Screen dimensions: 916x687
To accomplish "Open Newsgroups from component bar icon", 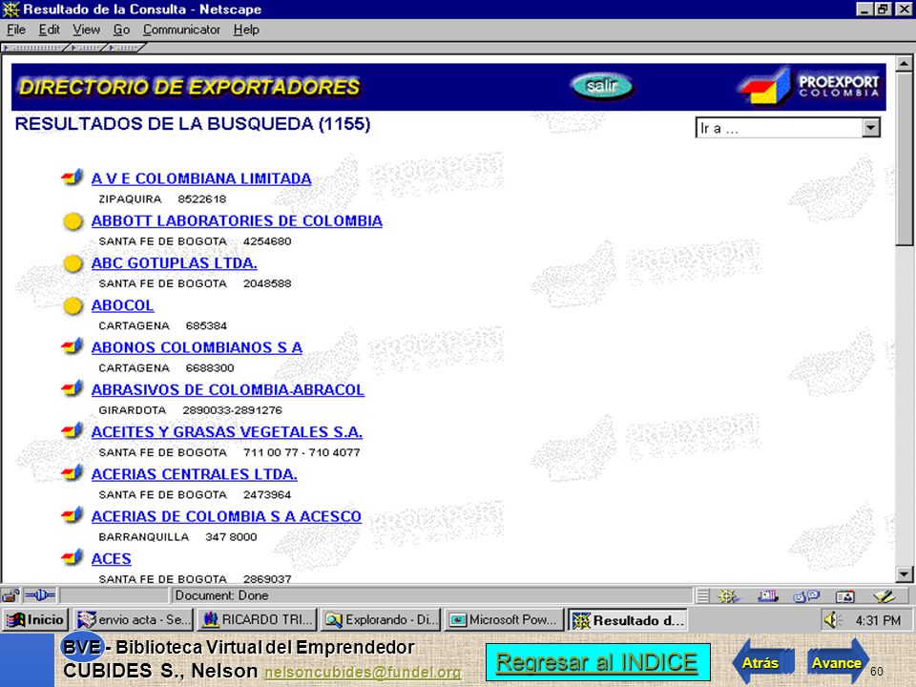I will (806, 596).
